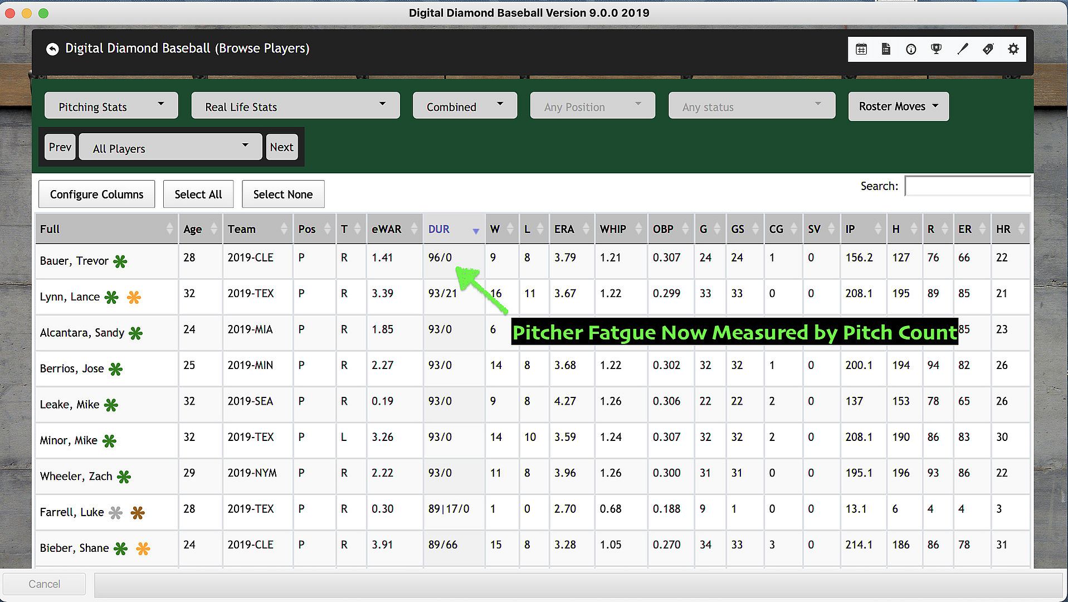
Task: Sort table by GS column
Action: tap(745, 229)
